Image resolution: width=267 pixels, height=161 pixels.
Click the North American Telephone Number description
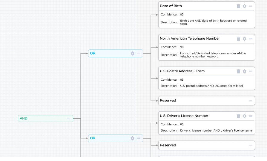pos(213,55)
